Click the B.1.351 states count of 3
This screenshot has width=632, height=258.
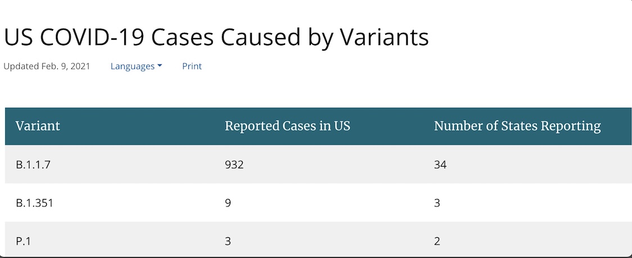(437, 203)
